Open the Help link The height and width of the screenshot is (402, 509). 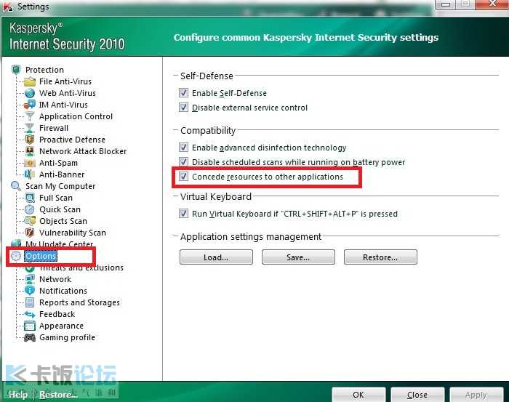click(x=18, y=395)
